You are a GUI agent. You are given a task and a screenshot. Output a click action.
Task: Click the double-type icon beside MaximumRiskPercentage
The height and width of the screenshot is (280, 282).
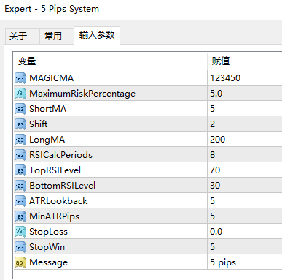(20, 94)
